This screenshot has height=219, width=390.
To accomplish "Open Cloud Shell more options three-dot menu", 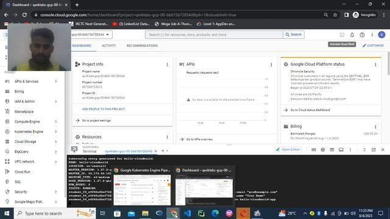I will [350, 150].
